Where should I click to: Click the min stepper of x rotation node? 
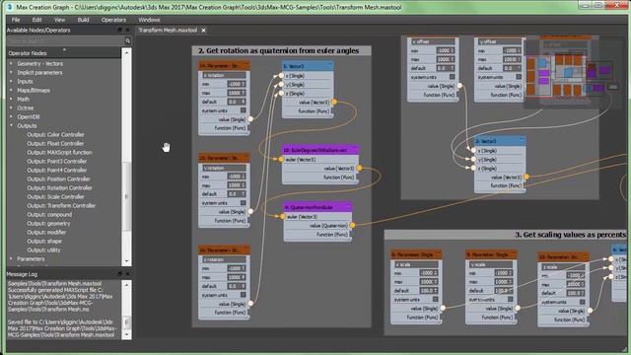pyautogui.click(x=244, y=84)
